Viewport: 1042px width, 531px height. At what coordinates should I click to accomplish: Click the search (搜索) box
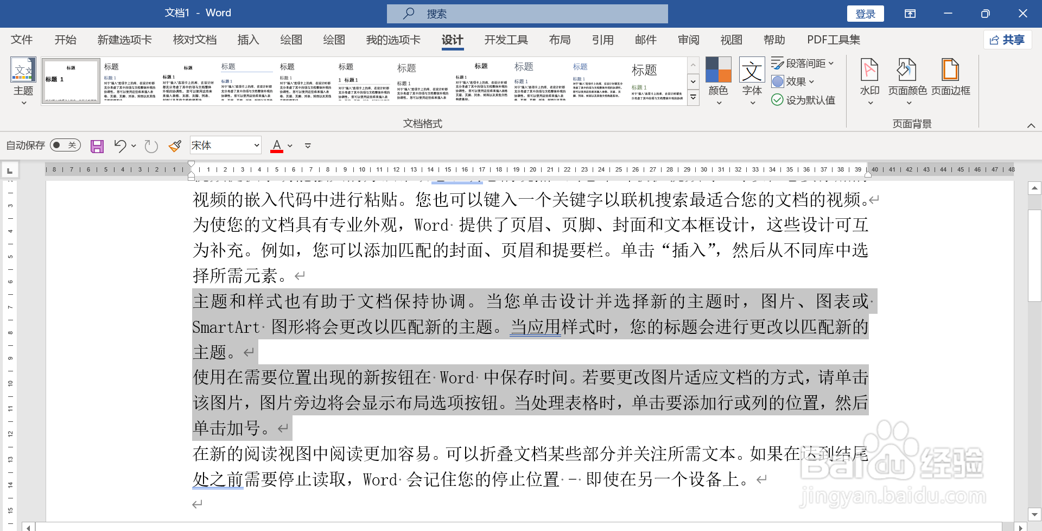click(527, 14)
